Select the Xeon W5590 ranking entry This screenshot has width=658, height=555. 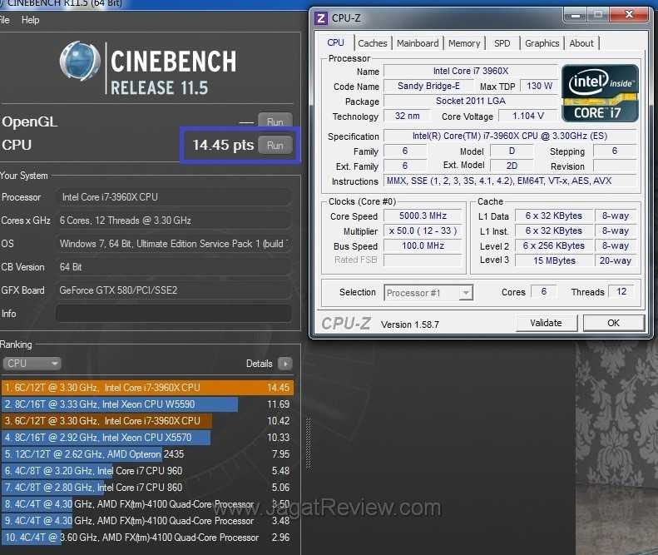tap(119, 404)
